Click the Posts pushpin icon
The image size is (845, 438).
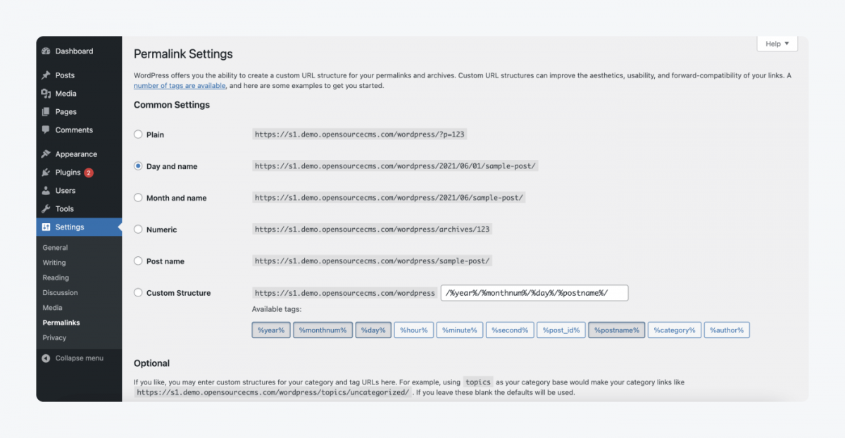pyautogui.click(x=46, y=75)
